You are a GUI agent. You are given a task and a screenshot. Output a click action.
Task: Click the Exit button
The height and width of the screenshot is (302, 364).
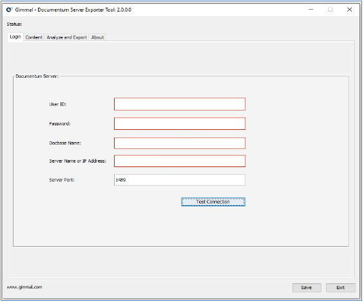[x=341, y=288]
